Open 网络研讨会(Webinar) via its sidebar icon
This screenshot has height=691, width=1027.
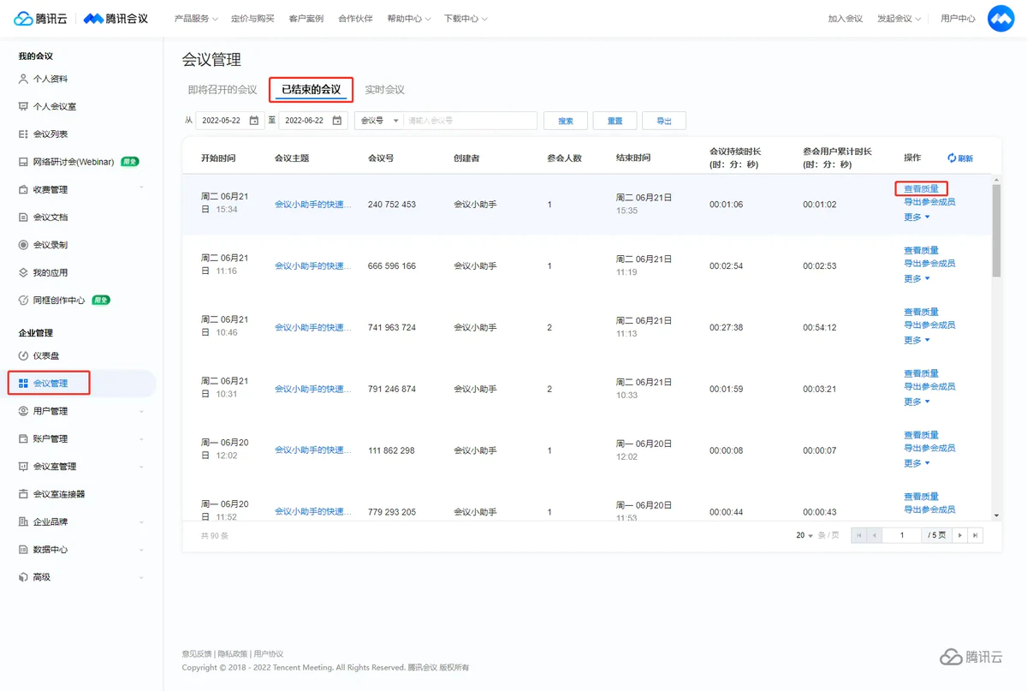point(23,162)
